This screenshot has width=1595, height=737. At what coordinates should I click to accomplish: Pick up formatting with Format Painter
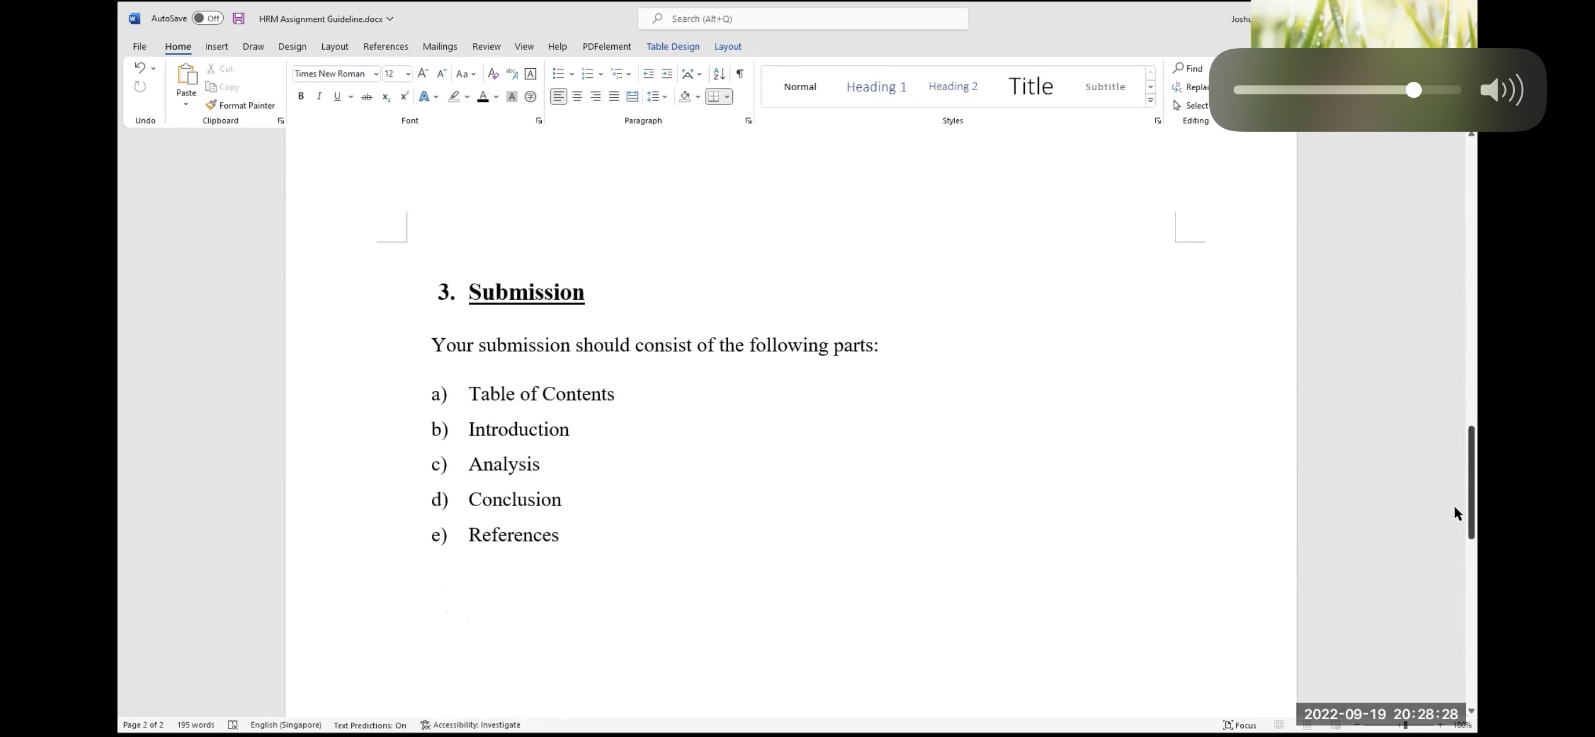[240, 105]
